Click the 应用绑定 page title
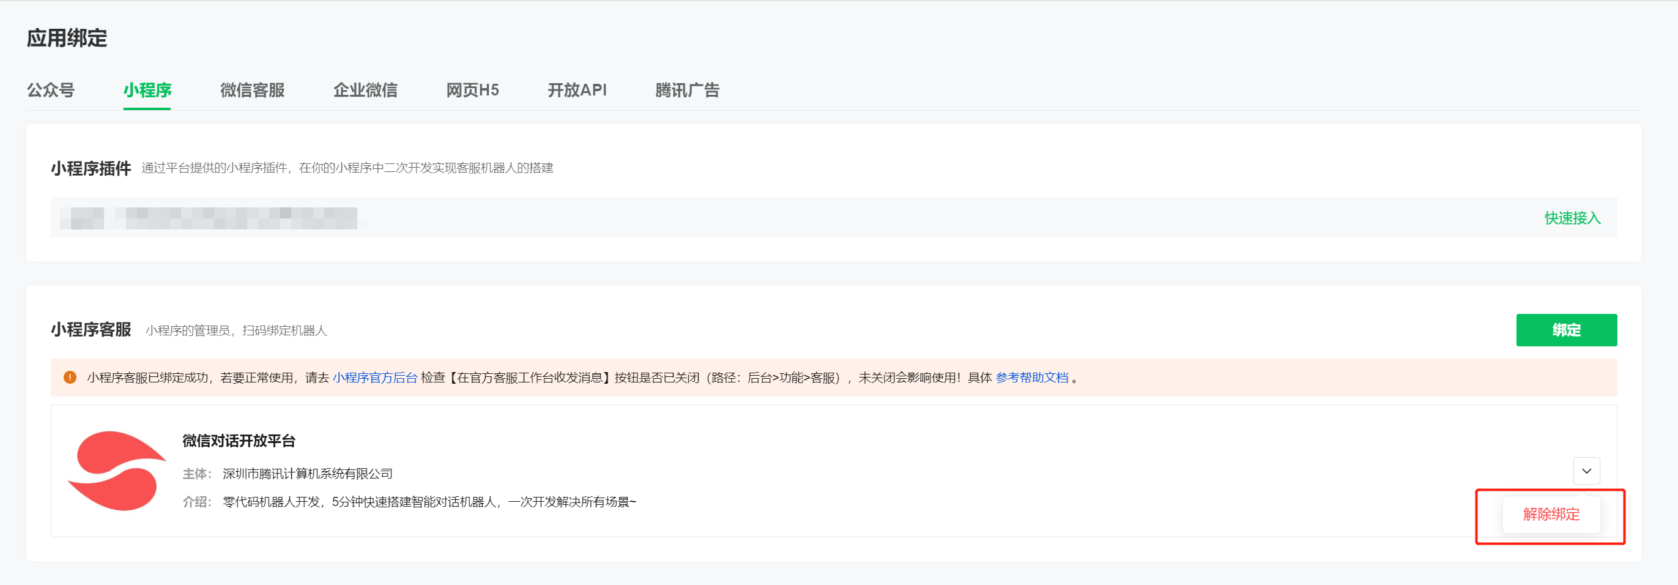1678x585 pixels. click(69, 39)
